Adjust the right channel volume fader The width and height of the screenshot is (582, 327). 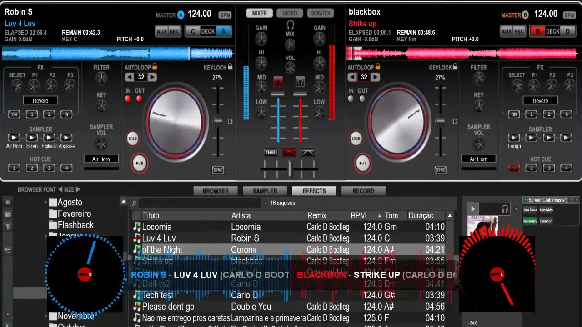[300, 94]
